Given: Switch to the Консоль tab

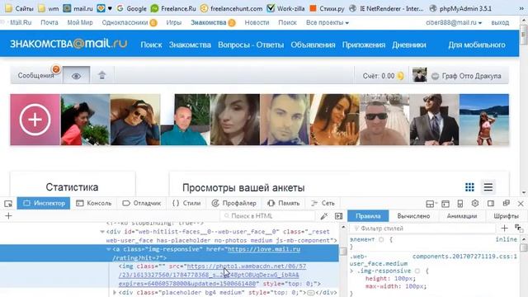Looking at the screenshot, I should [93, 204].
